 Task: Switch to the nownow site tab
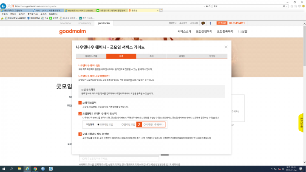click(65, 23)
